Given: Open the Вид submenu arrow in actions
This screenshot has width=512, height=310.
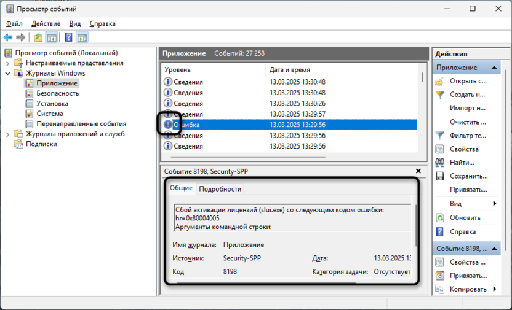Looking at the screenshot, I should (x=495, y=204).
